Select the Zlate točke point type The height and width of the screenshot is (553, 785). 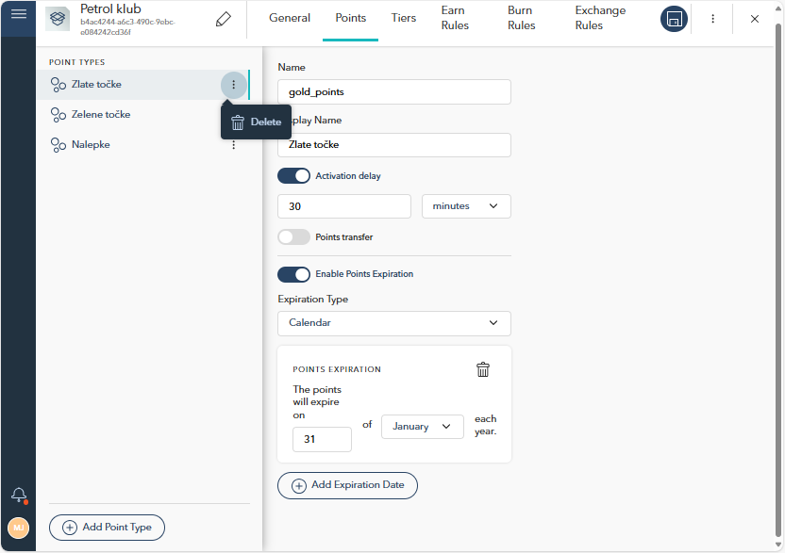142,85
